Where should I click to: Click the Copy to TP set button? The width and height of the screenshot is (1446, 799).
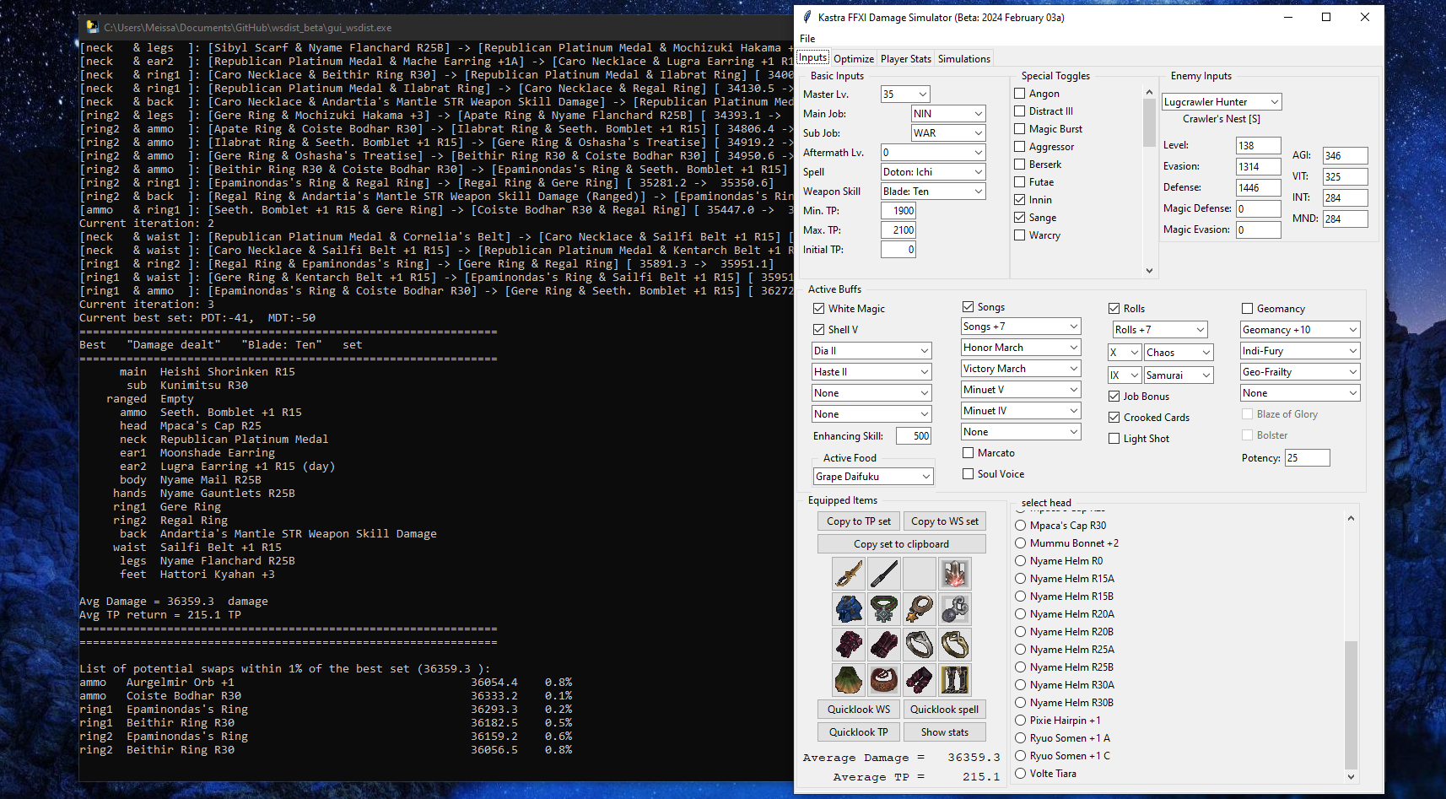[x=859, y=521]
